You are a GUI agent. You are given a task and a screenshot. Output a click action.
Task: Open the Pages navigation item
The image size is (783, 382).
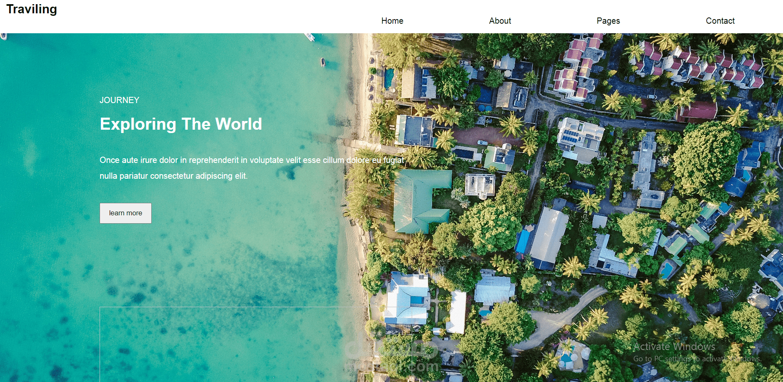(608, 21)
